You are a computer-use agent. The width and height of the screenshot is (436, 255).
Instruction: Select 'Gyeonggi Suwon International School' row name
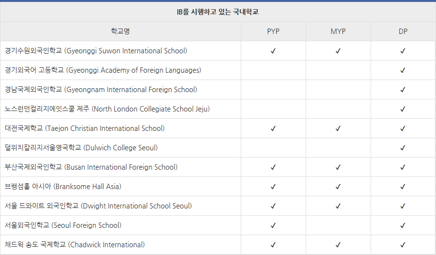coord(96,51)
